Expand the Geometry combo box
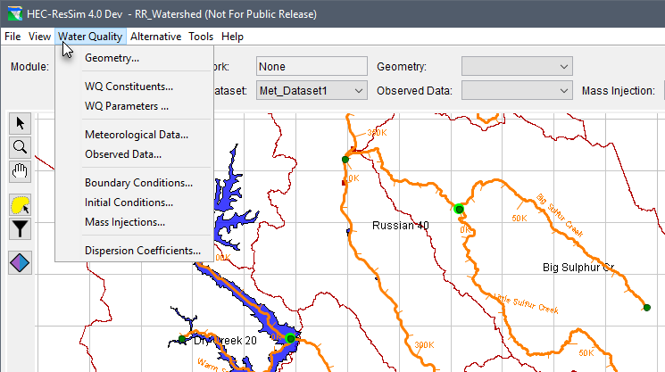Viewport: 665px width, 372px height. tap(517, 67)
